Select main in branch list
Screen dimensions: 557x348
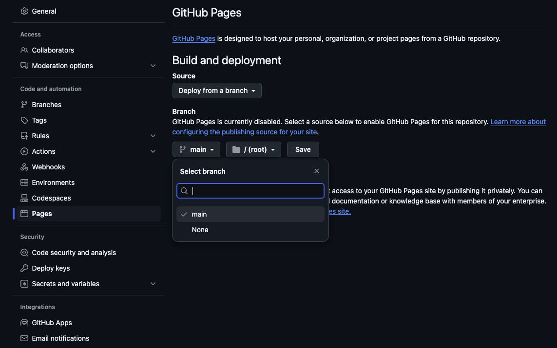click(250, 214)
